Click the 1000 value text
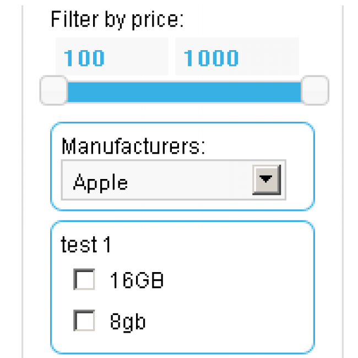The height and width of the screenshot is (358, 358). coord(211,58)
